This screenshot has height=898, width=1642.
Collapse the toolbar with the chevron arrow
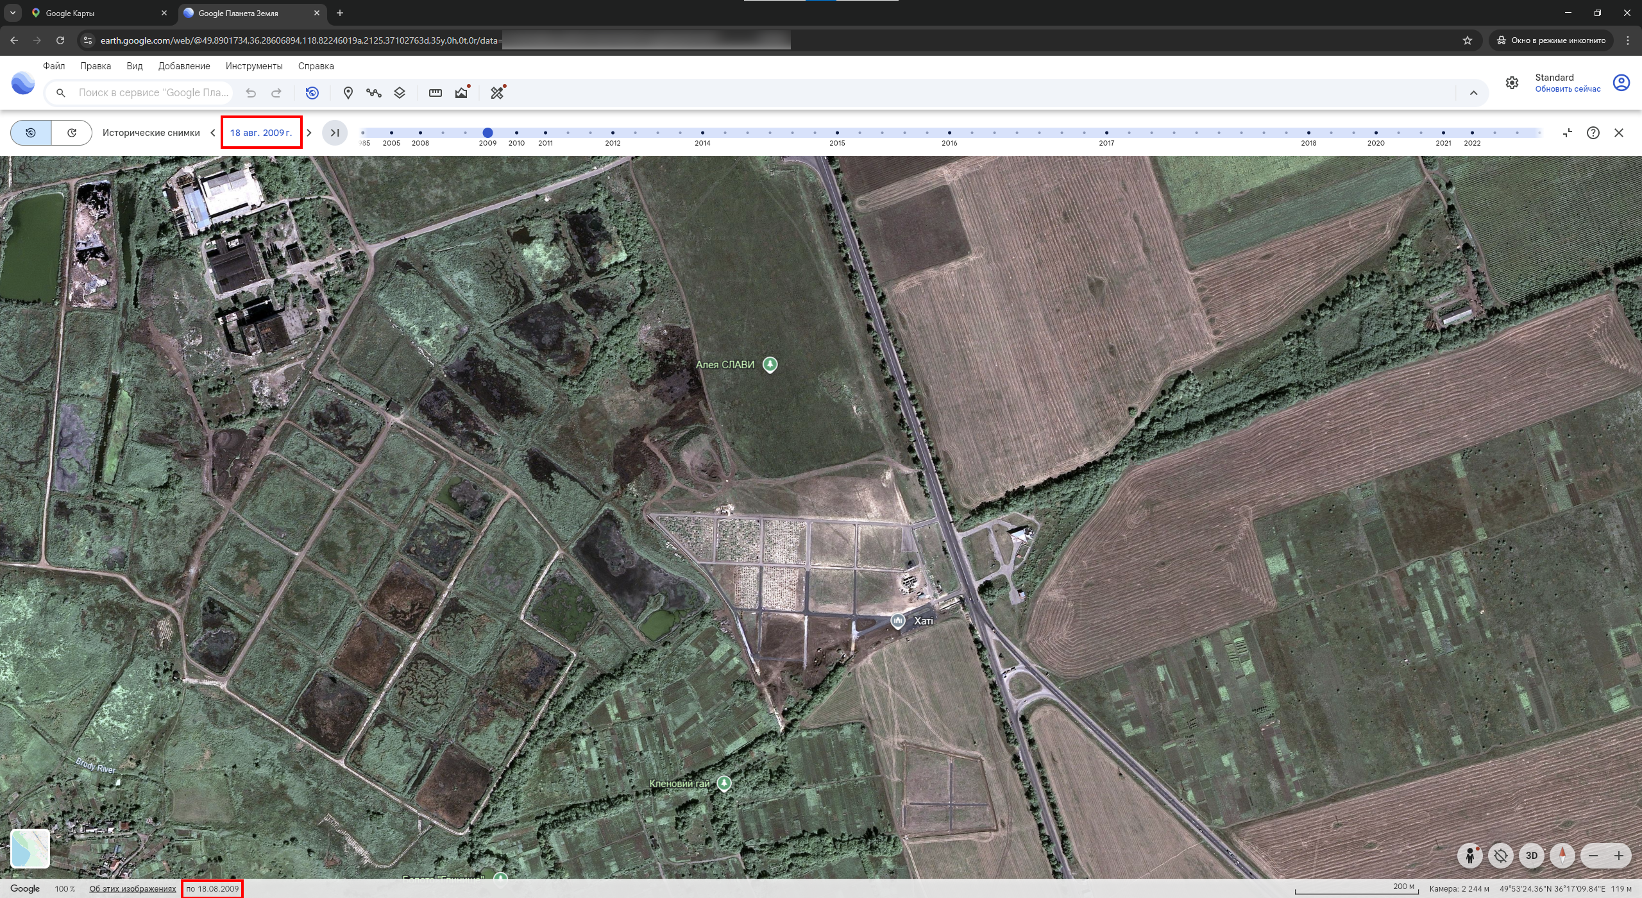pyautogui.click(x=1474, y=93)
